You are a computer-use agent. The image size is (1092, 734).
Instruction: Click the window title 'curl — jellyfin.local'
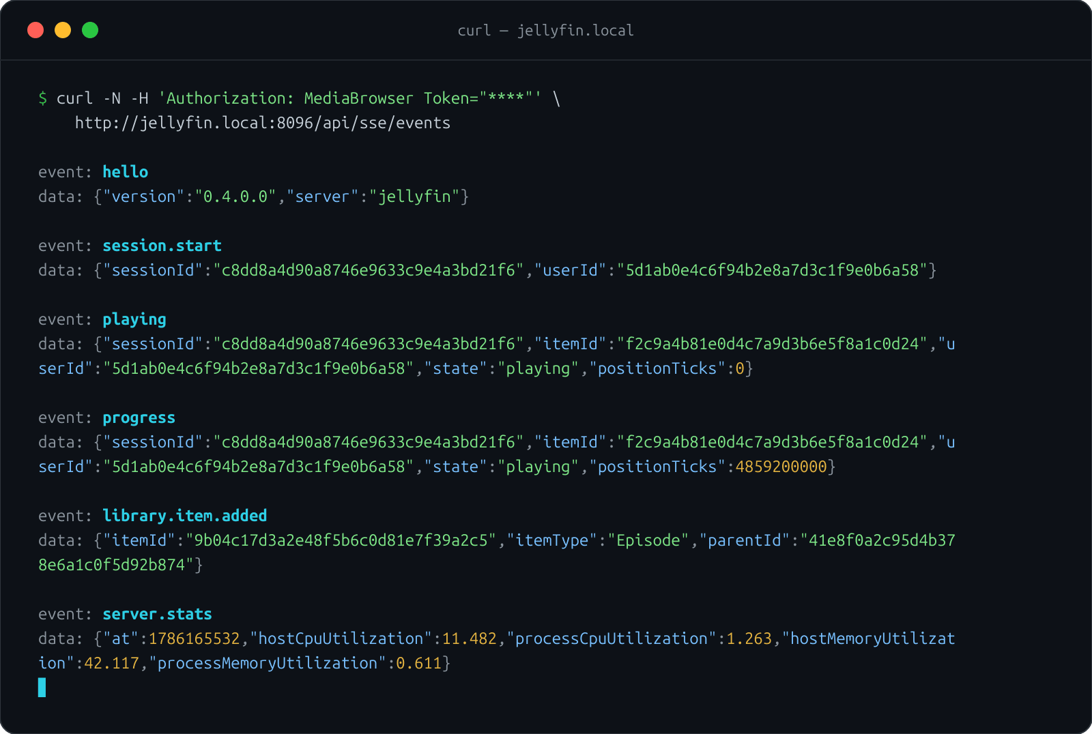545,31
